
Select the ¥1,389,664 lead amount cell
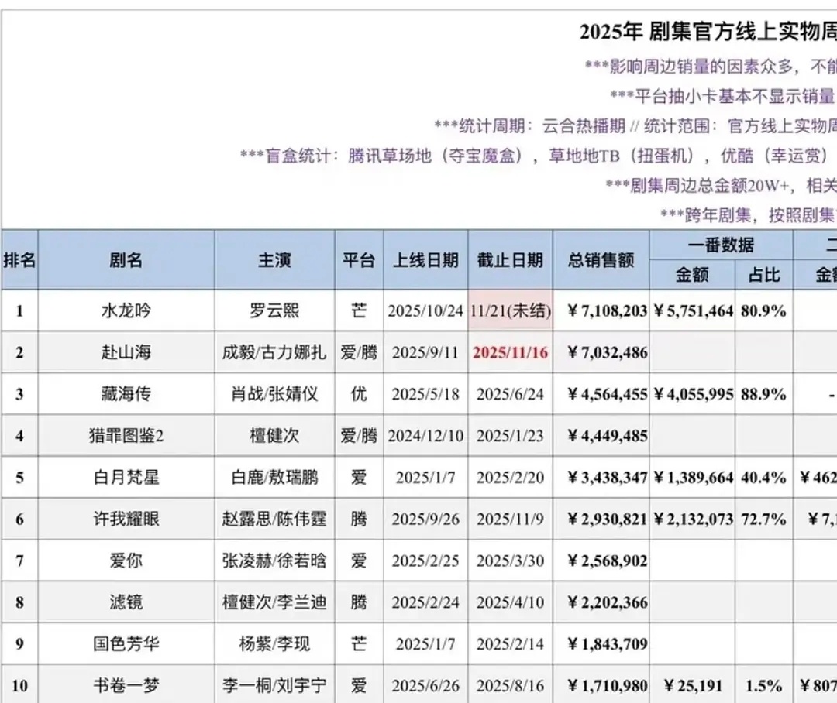(692, 477)
